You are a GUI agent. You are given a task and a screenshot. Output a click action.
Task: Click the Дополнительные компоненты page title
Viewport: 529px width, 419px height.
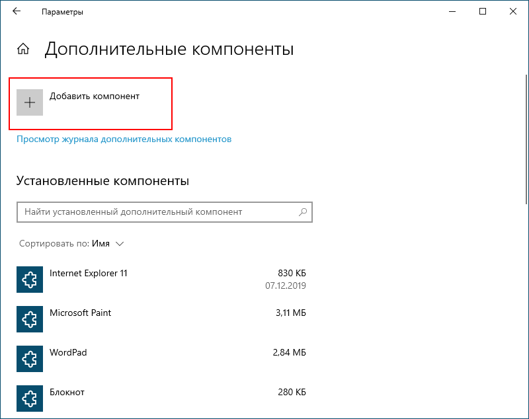point(169,49)
